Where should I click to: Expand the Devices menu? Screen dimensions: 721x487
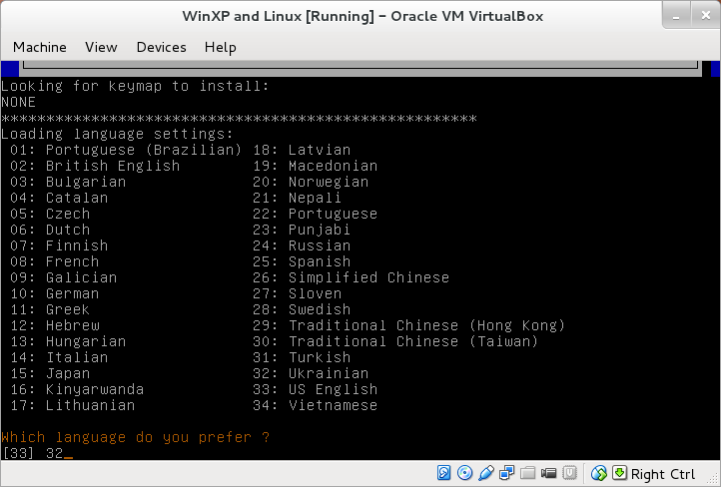click(161, 47)
